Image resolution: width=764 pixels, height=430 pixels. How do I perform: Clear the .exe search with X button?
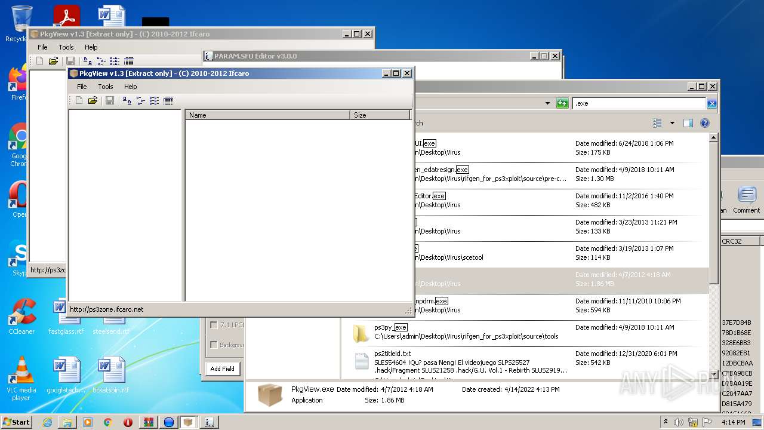711,103
